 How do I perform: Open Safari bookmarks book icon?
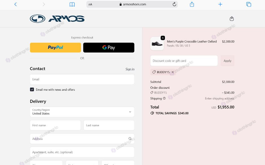[x=72, y=5]
